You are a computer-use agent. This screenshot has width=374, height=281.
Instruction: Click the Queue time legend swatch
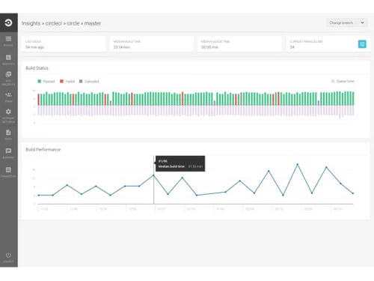point(333,81)
